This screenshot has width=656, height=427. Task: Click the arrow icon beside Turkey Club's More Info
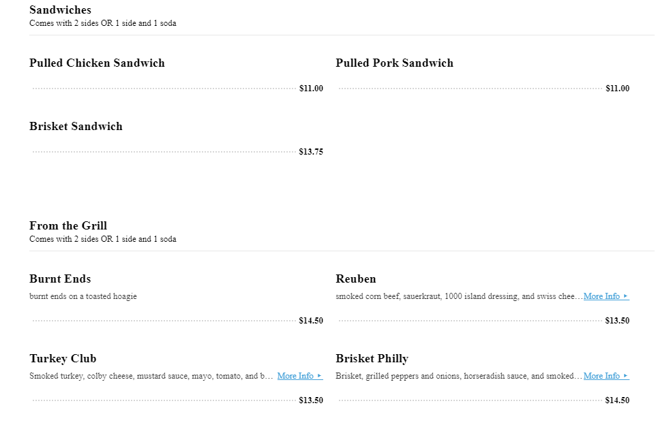pos(320,376)
